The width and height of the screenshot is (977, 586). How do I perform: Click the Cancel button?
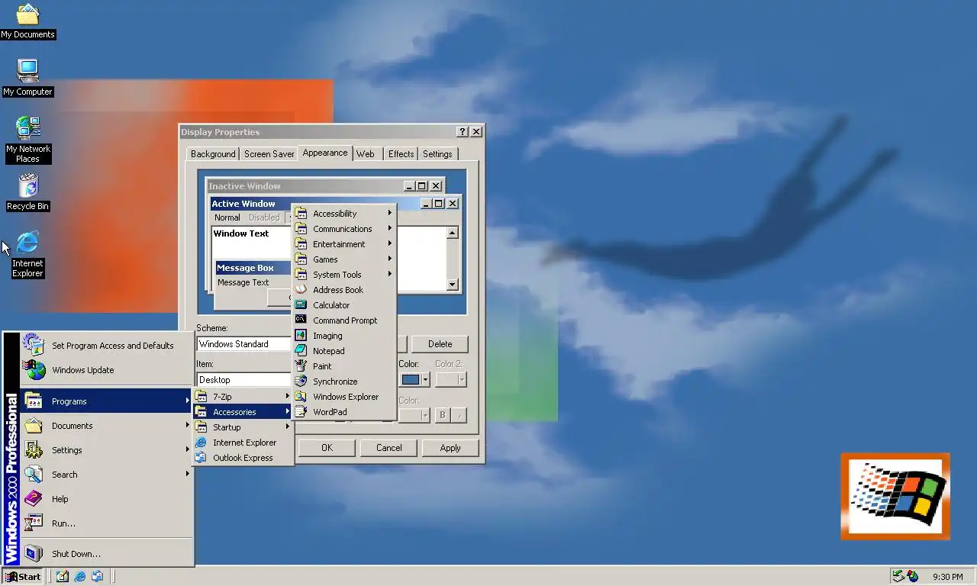pos(389,448)
